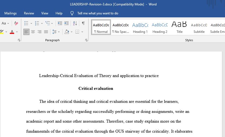Viewport: 225px width, 137px height.
Task: Apply shading with the paint bucket icon
Action: [67, 32]
